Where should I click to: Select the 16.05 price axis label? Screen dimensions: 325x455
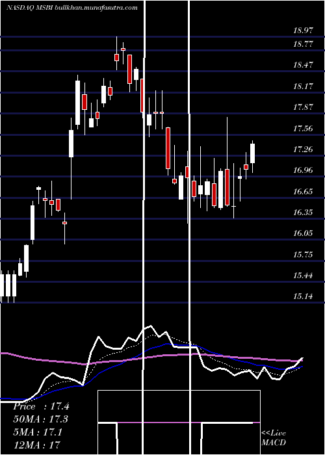[x=304, y=233]
